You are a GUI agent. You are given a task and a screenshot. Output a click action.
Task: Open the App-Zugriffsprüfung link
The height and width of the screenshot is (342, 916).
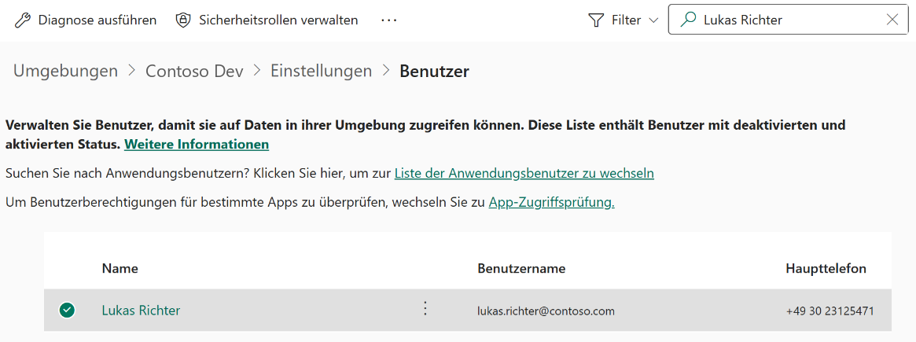551,203
